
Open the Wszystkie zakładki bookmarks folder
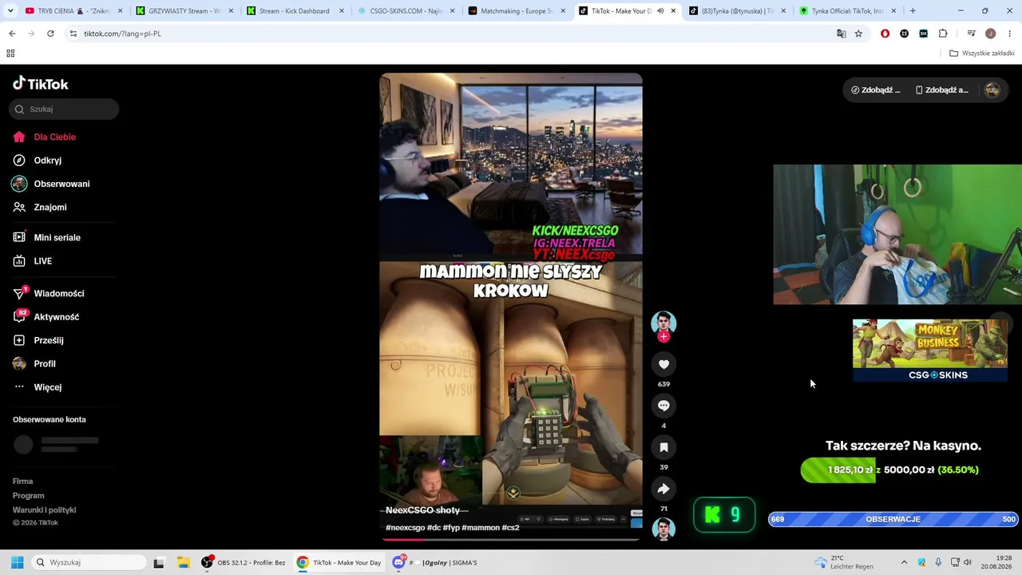[981, 54]
